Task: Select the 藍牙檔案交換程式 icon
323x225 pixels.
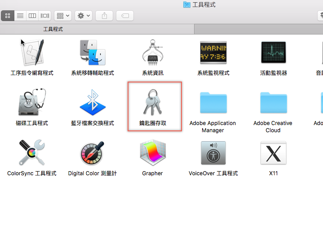Action: click(x=93, y=102)
